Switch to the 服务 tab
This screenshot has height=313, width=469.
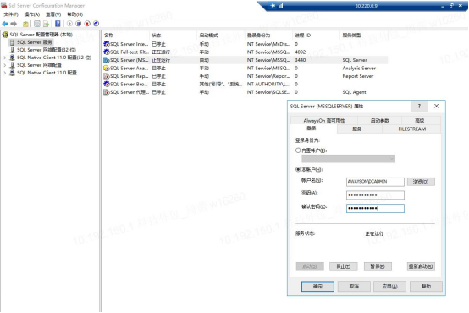pyautogui.click(x=357, y=129)
